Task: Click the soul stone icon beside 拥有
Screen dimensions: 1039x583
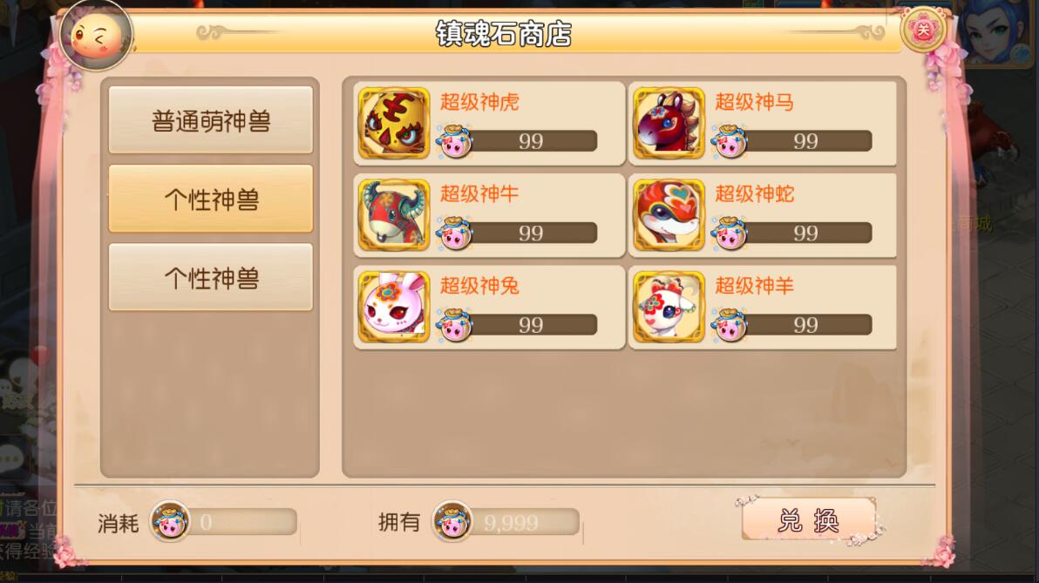Action: pos(452,521)
